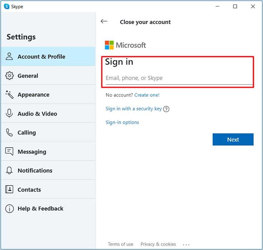The height and width of the screenshot is (250, 263).
Task: Open Terms of use link
Action: [121, 244]
